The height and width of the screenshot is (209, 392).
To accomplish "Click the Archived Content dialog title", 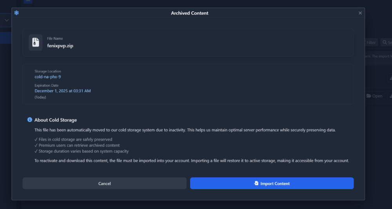I will (x=189, y=13).
